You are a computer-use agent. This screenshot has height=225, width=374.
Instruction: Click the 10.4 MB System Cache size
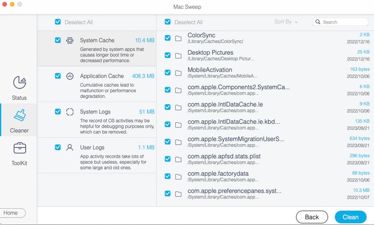tap(145, 41)
